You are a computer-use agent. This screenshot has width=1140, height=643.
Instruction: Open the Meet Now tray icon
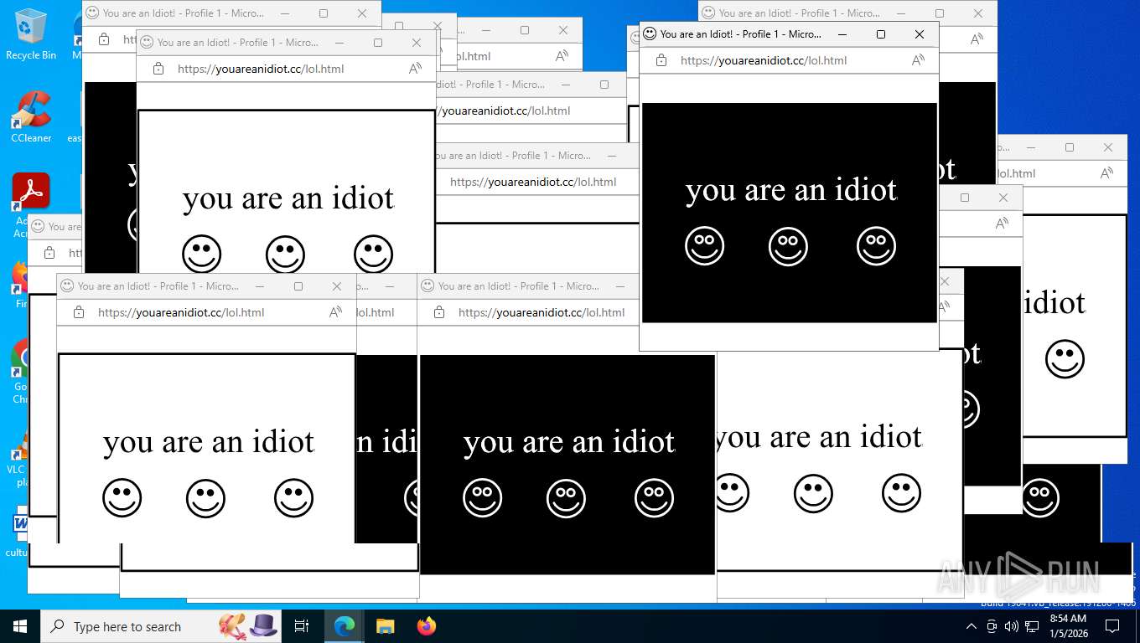tap(992, 626)
